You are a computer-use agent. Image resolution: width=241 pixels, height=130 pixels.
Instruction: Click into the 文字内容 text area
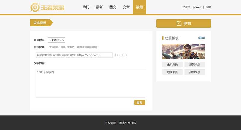point(90,83)
